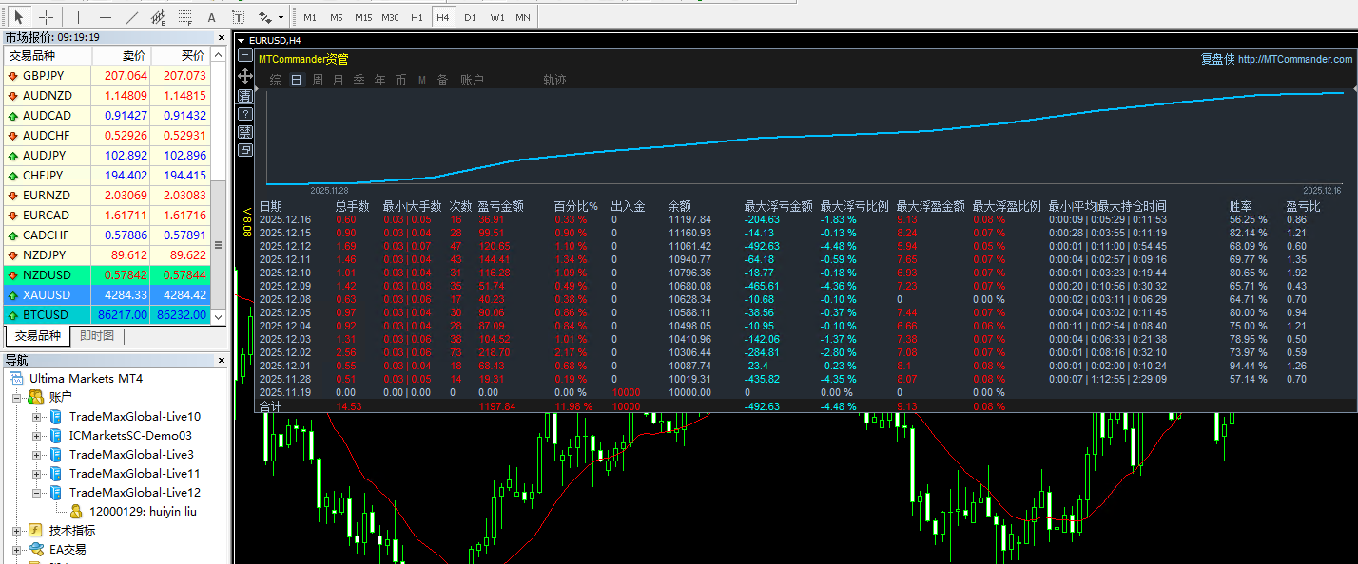Expand TradeMaxGlobal-Live3 account node
Screen dimensions: 1358x564
click(37, 454)
